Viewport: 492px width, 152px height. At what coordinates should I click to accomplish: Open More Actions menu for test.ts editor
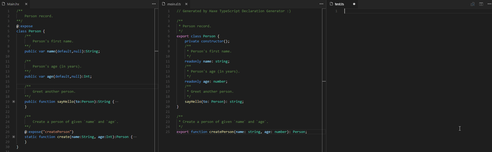[x=489, y=4]
